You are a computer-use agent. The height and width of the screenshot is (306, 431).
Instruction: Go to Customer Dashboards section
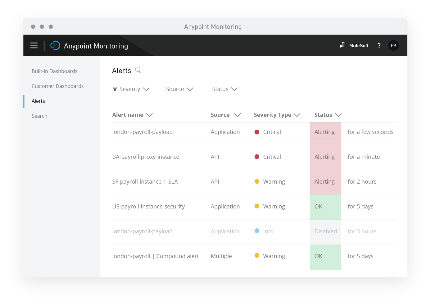57,86
